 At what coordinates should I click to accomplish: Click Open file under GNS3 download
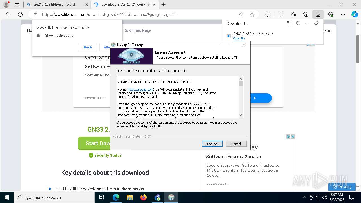coord(239,39)
